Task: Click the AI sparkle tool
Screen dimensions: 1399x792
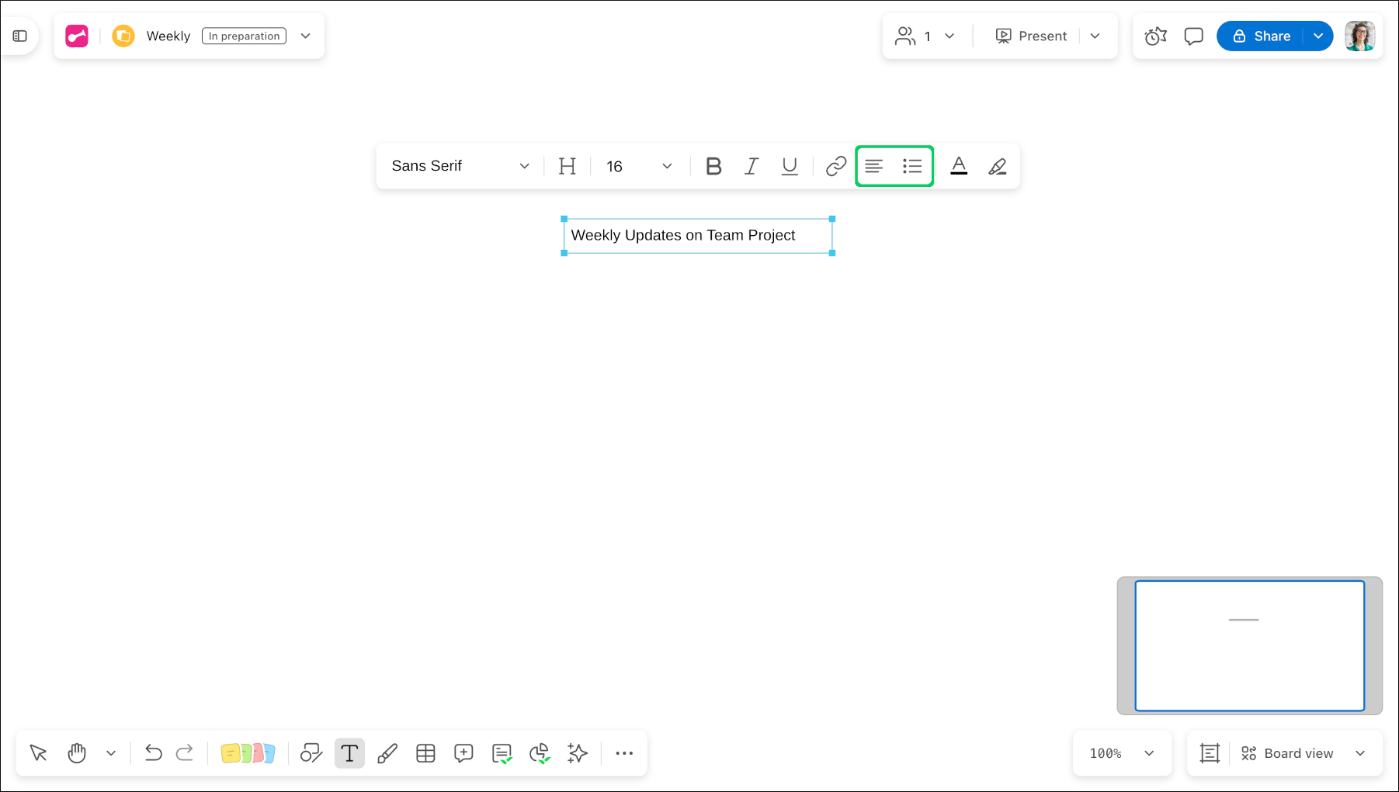Action: 578,753
